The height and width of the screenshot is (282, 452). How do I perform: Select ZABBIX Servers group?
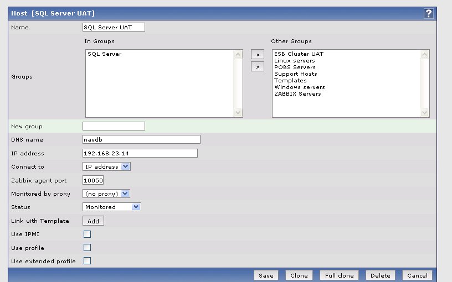point(297,94)
